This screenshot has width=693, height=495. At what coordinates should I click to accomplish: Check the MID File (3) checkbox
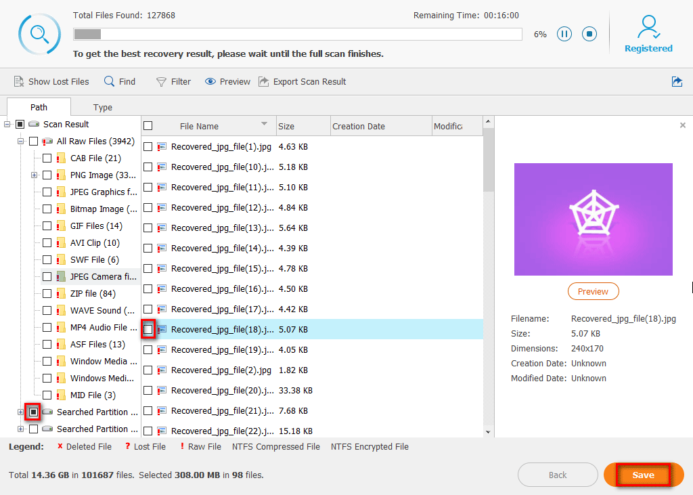(x=47, y=395)
